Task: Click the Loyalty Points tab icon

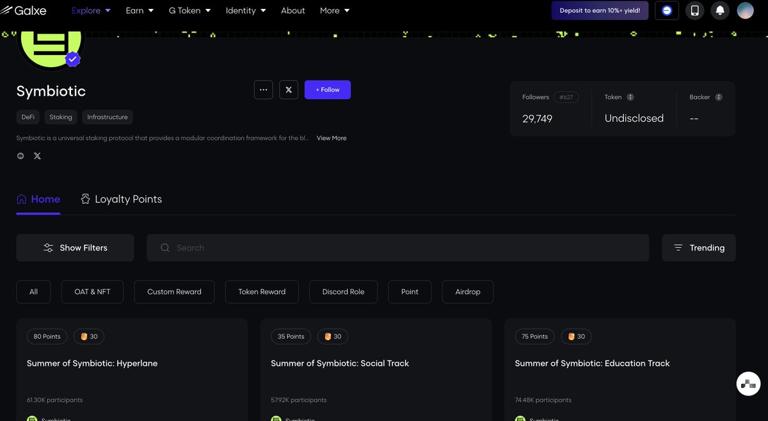Action: tap(85, 199)
